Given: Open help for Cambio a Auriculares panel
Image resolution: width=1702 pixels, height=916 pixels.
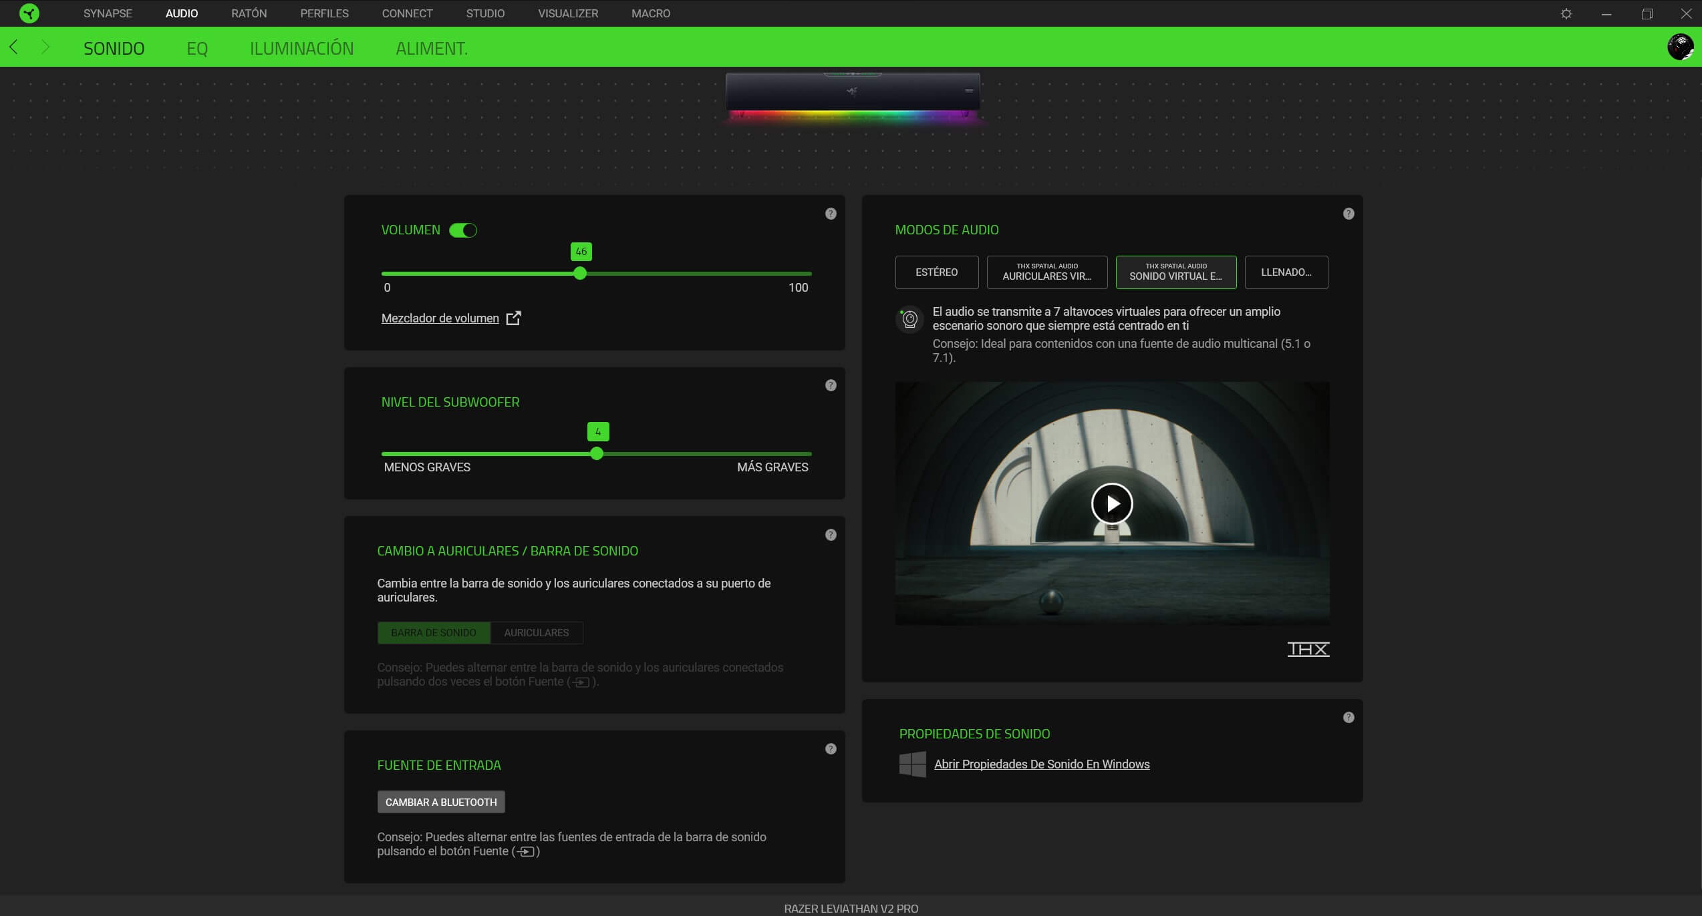Looking at the screenshot, I should (831, 535).
